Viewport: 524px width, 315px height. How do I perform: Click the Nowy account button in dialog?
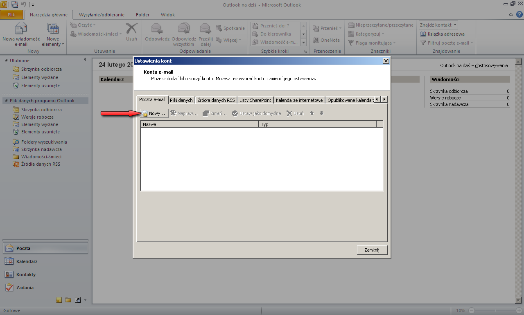point(154,113)
